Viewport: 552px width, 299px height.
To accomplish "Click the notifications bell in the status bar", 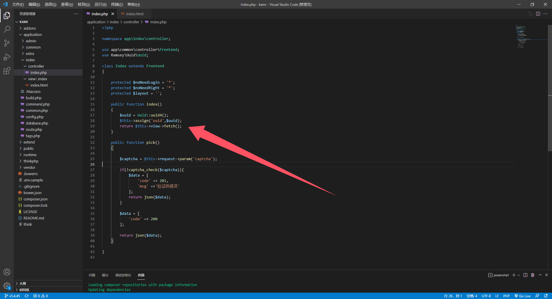I will coord(546,296).
